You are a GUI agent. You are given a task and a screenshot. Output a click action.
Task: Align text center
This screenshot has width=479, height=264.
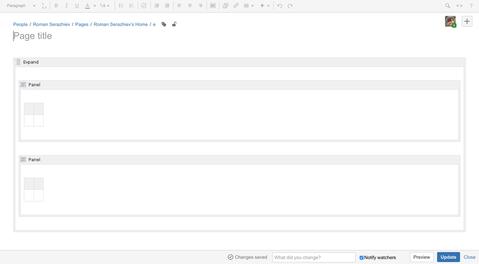(x=190, y=6)
